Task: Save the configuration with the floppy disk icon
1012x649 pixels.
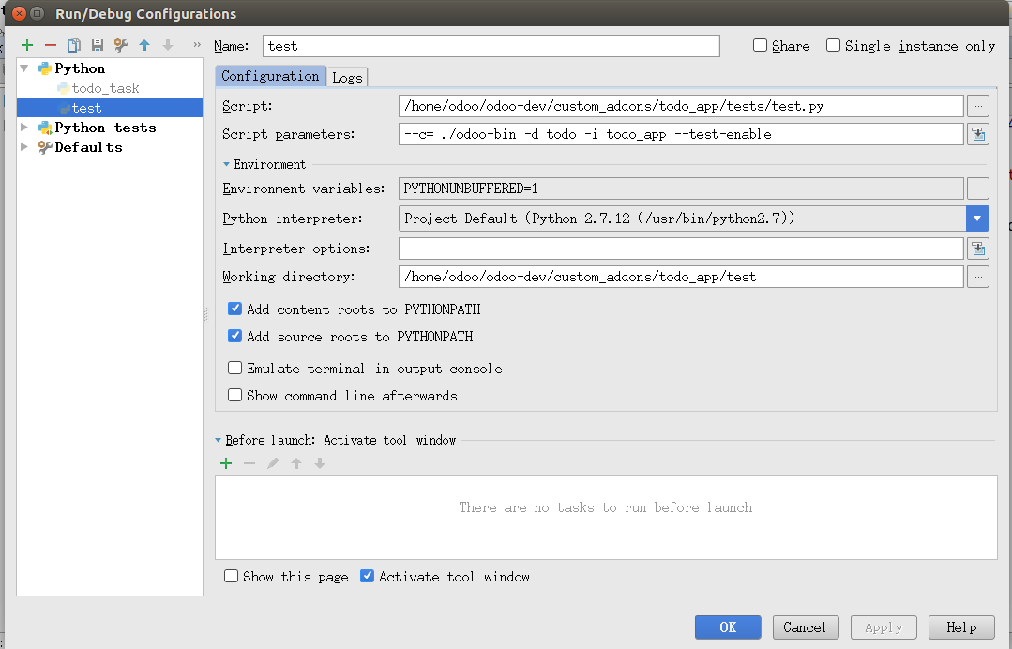Action: 98,45
